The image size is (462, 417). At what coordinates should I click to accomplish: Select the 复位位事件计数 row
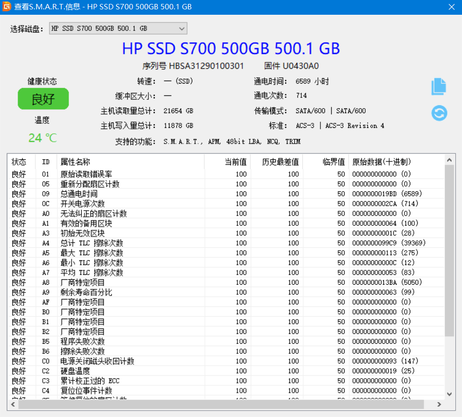click(226, 390)
